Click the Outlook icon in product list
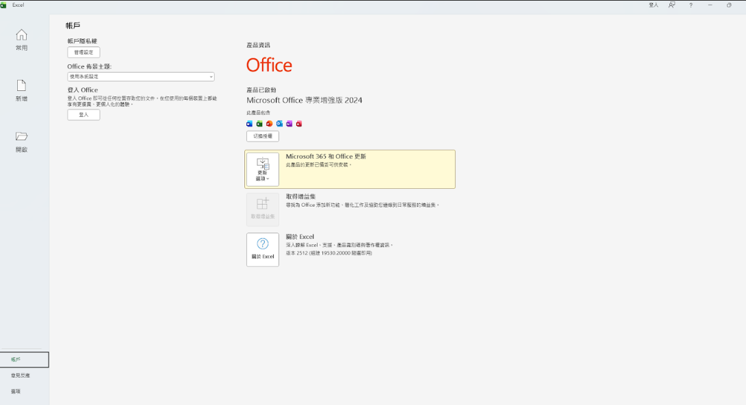Image resolution: width=746 pixels, height=405 pixels. click(279, 124)
